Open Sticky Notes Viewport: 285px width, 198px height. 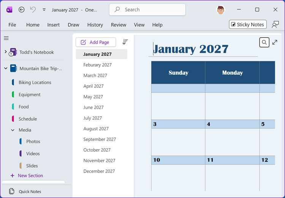pyautogui.click(x=248, y=24)
